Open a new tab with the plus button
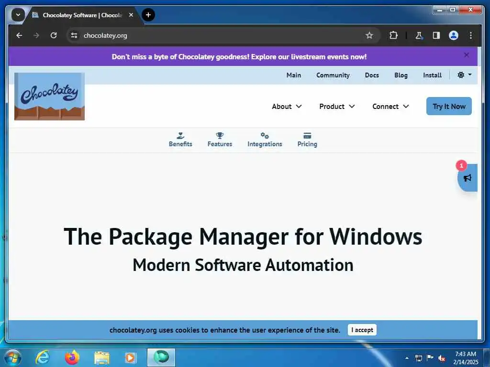 click(x=148, y=15)
